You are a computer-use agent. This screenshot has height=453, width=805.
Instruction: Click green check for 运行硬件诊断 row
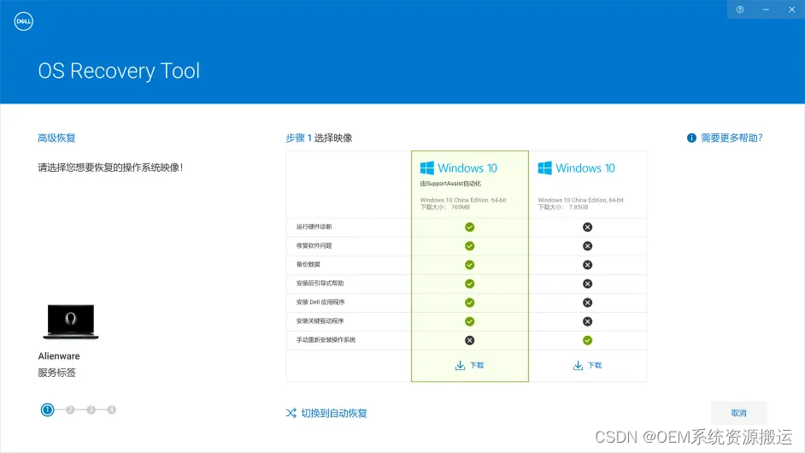[x=470, y=227]
